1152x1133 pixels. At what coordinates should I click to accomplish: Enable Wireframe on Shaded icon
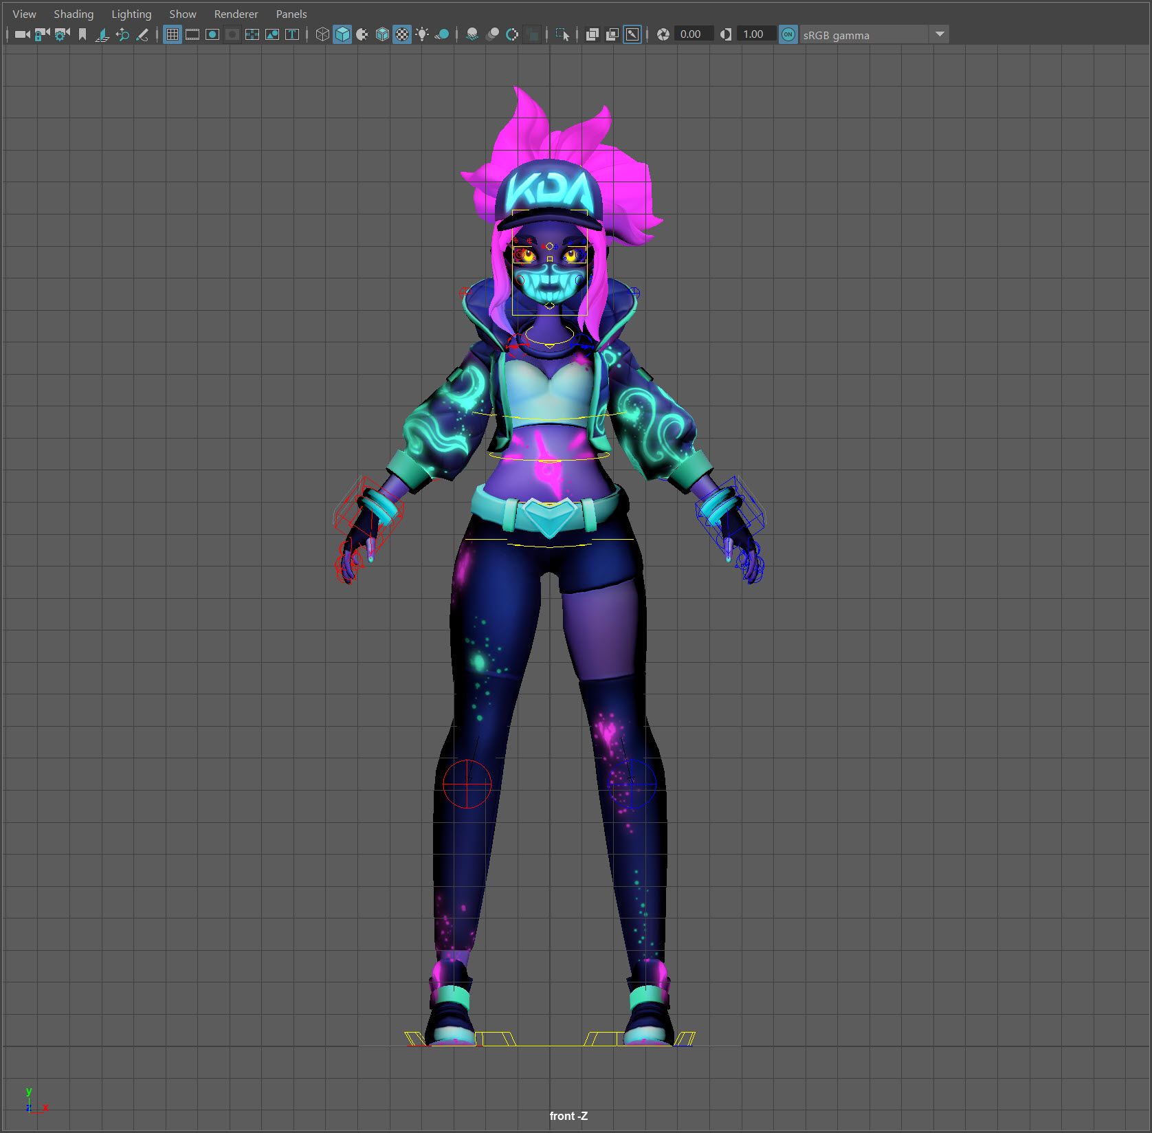coord(382,34)
